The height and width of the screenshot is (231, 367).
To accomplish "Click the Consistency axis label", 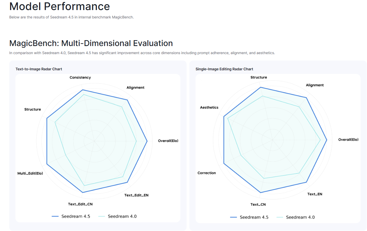I will point(80,78).
